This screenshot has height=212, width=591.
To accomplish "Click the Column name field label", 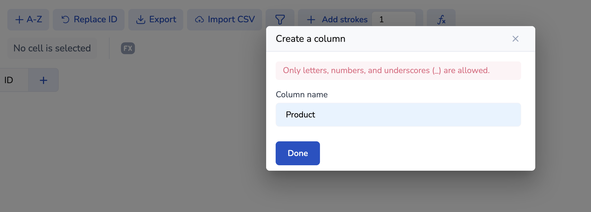I will pos(301,95).
